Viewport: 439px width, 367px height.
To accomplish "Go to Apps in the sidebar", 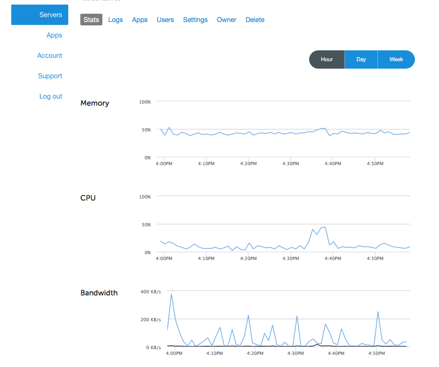I will point(55,35).
